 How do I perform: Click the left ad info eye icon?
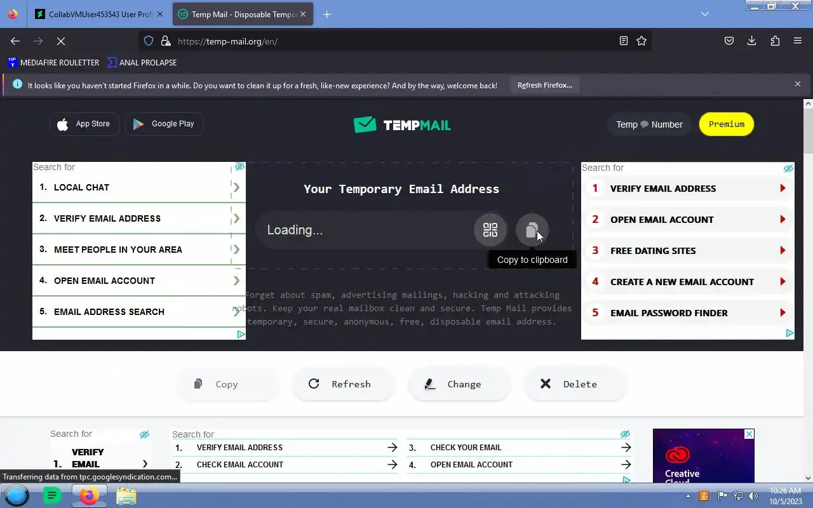(239, 167)
